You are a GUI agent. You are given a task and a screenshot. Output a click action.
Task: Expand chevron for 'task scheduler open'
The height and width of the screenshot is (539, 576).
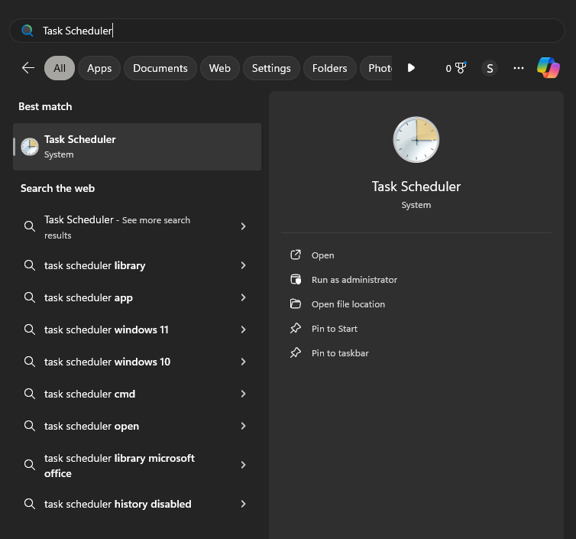click(243, 426)
